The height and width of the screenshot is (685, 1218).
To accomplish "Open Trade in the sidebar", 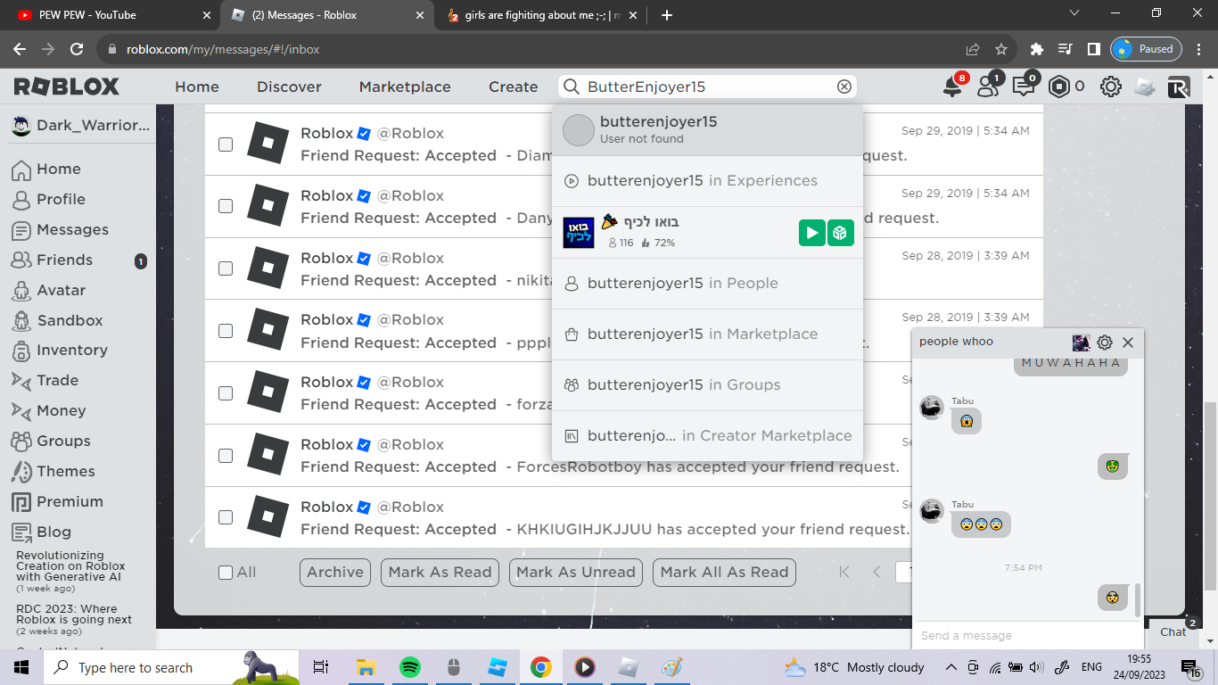I will click(57, 380).
